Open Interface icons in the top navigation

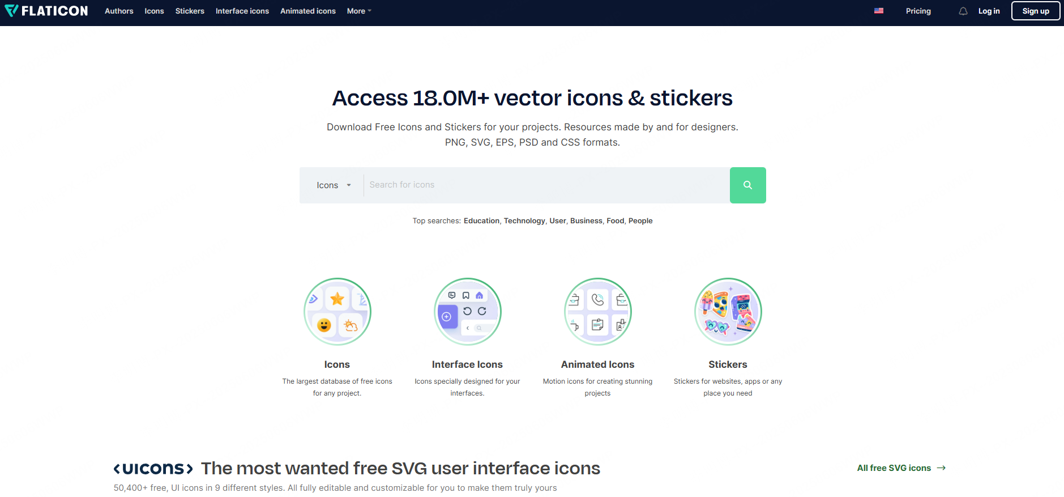[x=242, y=11]
